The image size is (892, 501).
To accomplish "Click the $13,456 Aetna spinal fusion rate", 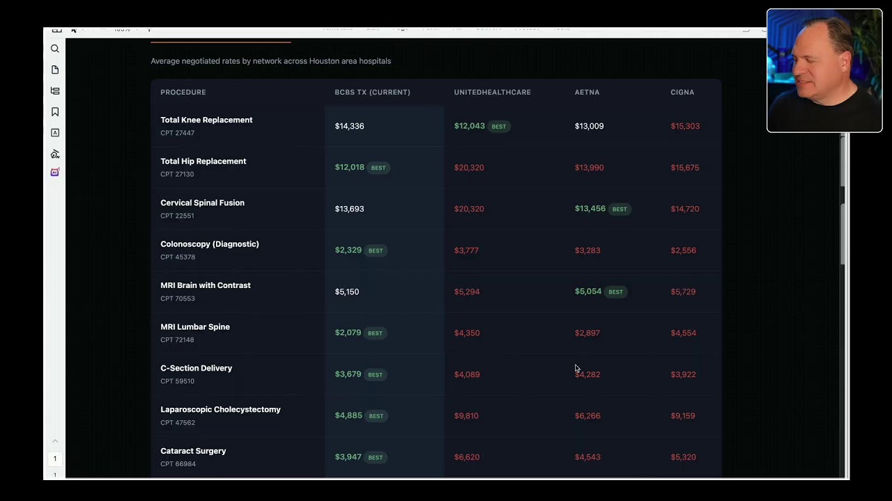I will 590,209.
